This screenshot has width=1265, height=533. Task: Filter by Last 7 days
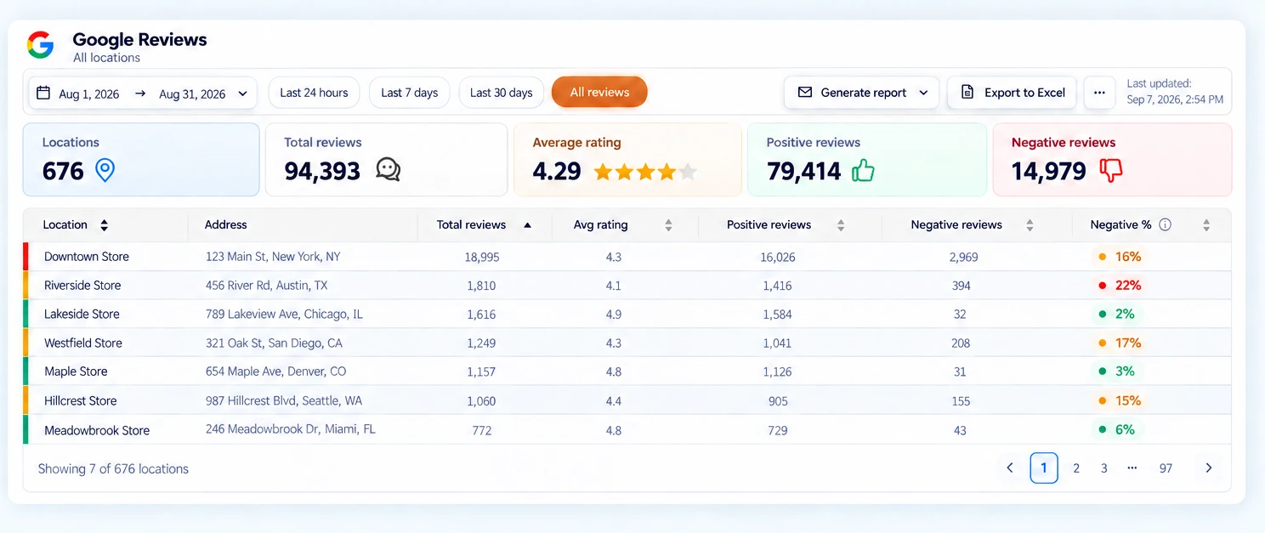410,93
